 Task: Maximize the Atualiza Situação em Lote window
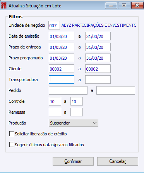(124, 5)
